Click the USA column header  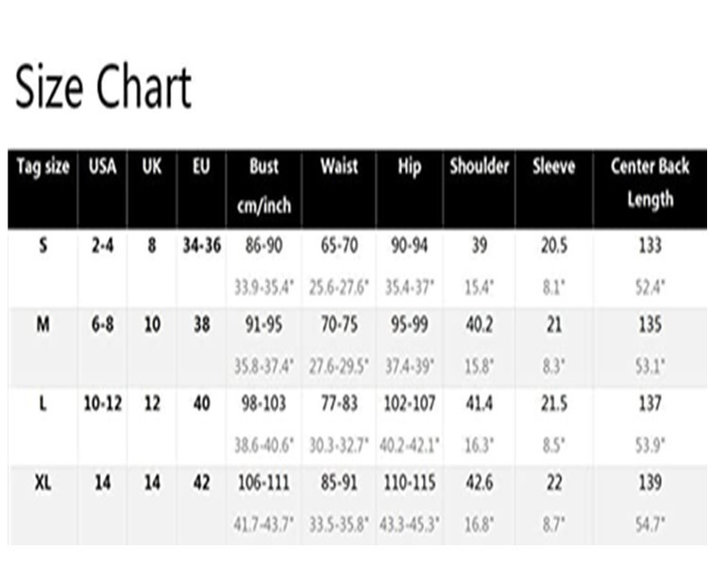pyautogui.click(x=102, y=167)
